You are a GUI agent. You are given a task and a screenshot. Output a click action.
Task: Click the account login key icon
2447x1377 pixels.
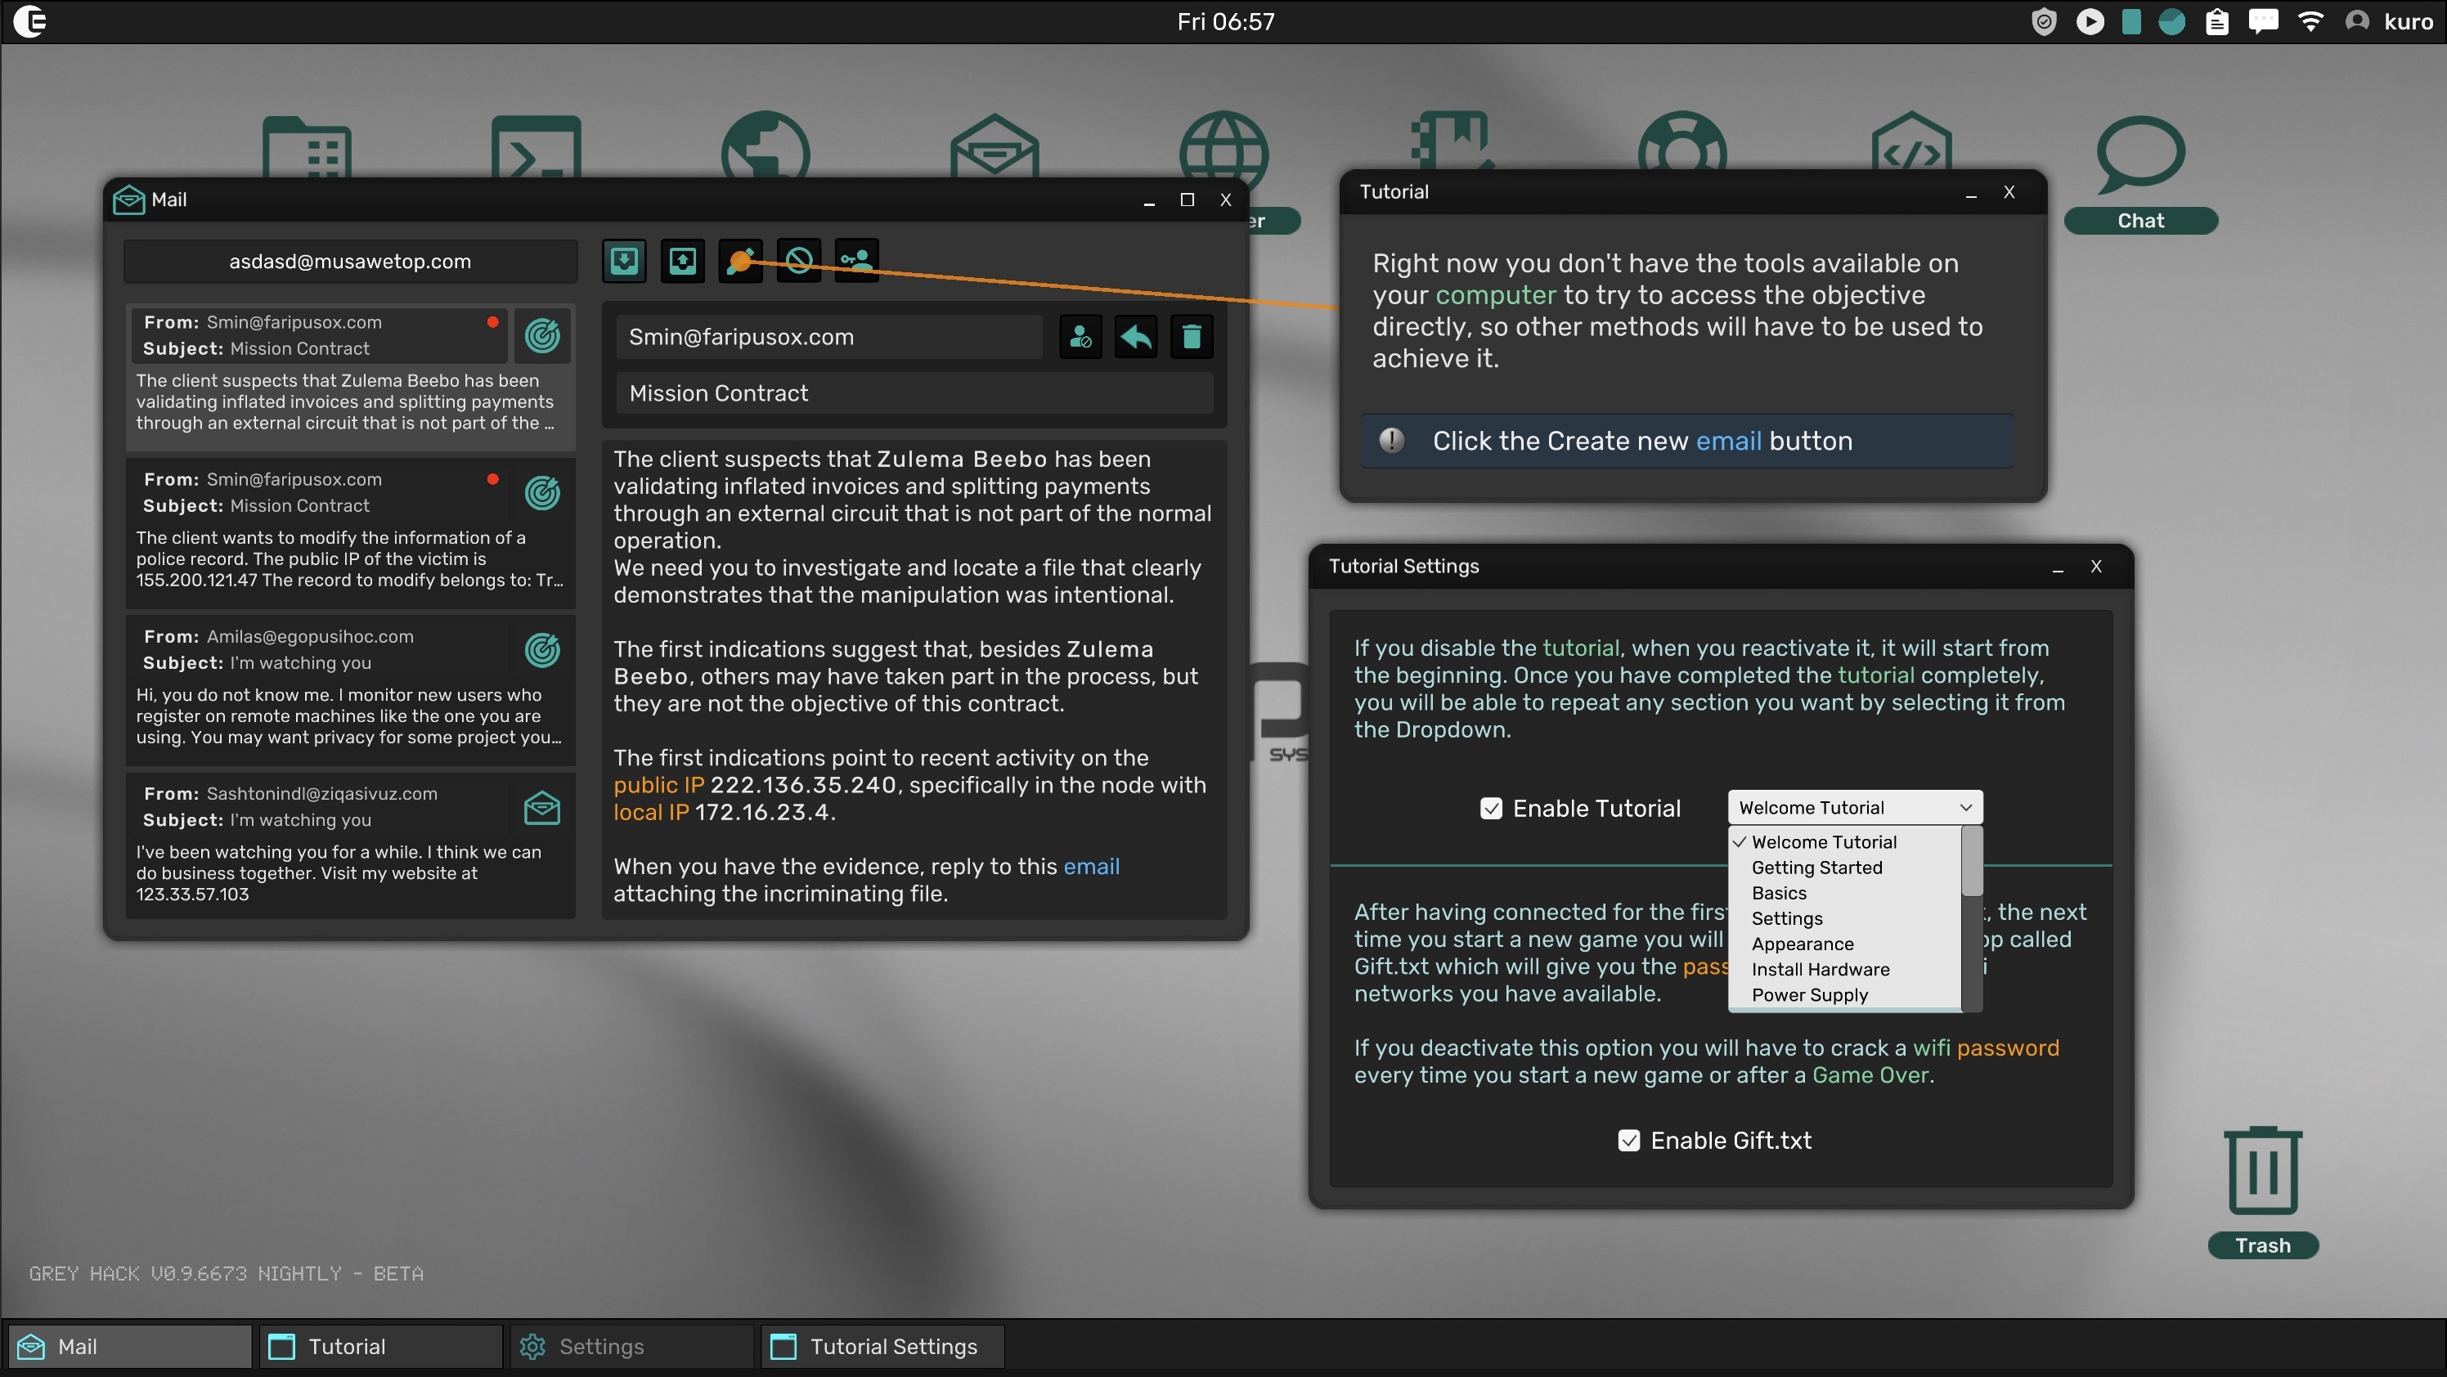[857, 260]
